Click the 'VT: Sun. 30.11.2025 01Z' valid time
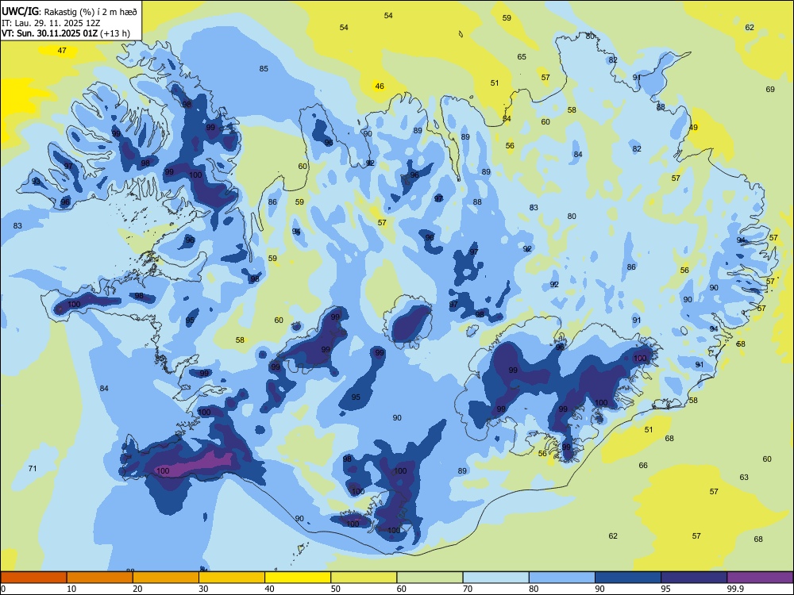The width and height of the screenshot is (794, 595). (x=50, y=33)
